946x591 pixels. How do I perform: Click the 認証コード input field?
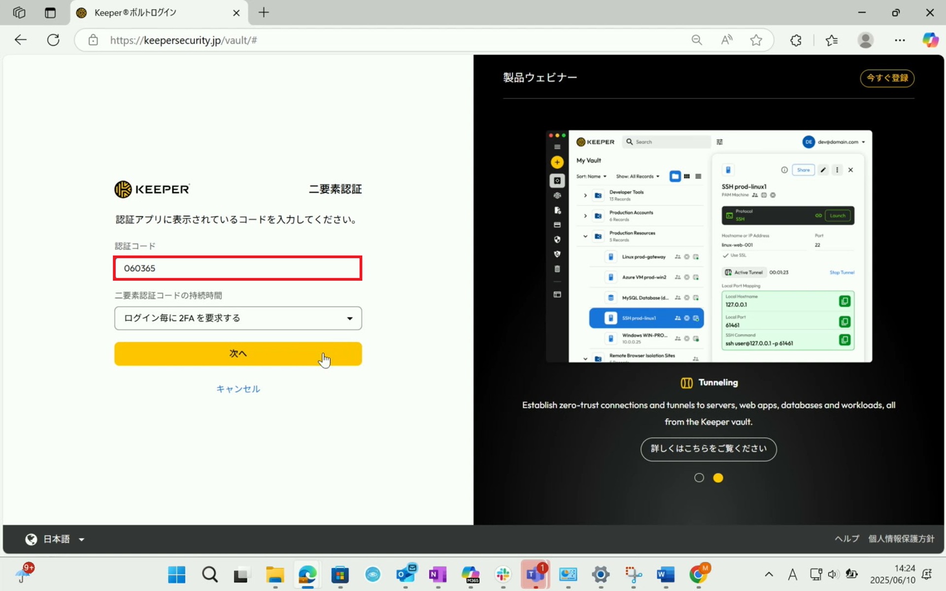point(238,268)
